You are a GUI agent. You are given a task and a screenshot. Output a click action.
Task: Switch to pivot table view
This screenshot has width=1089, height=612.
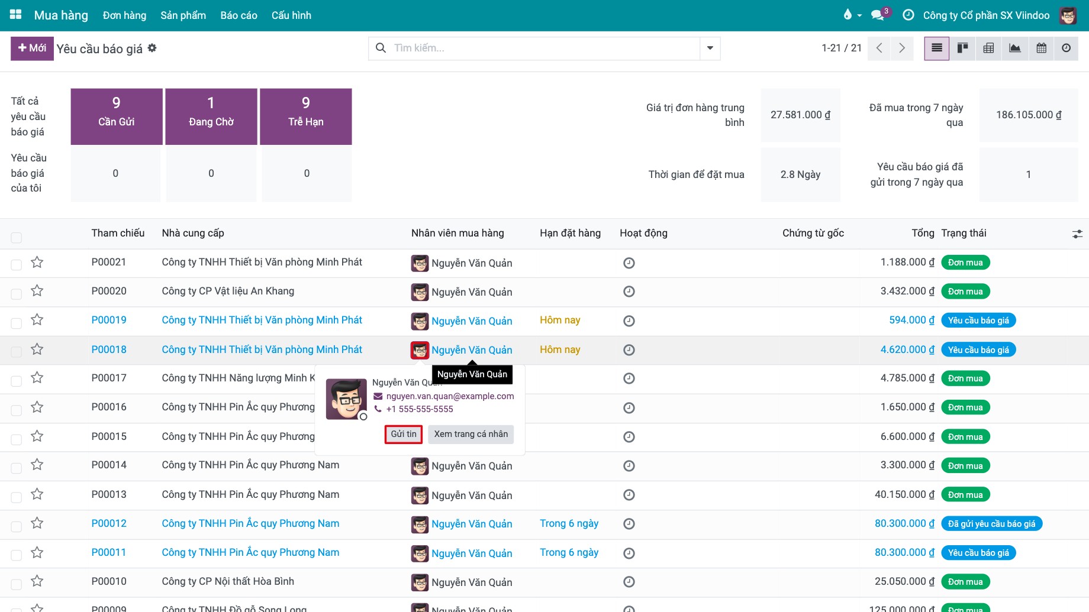click(x=988, y=48)
